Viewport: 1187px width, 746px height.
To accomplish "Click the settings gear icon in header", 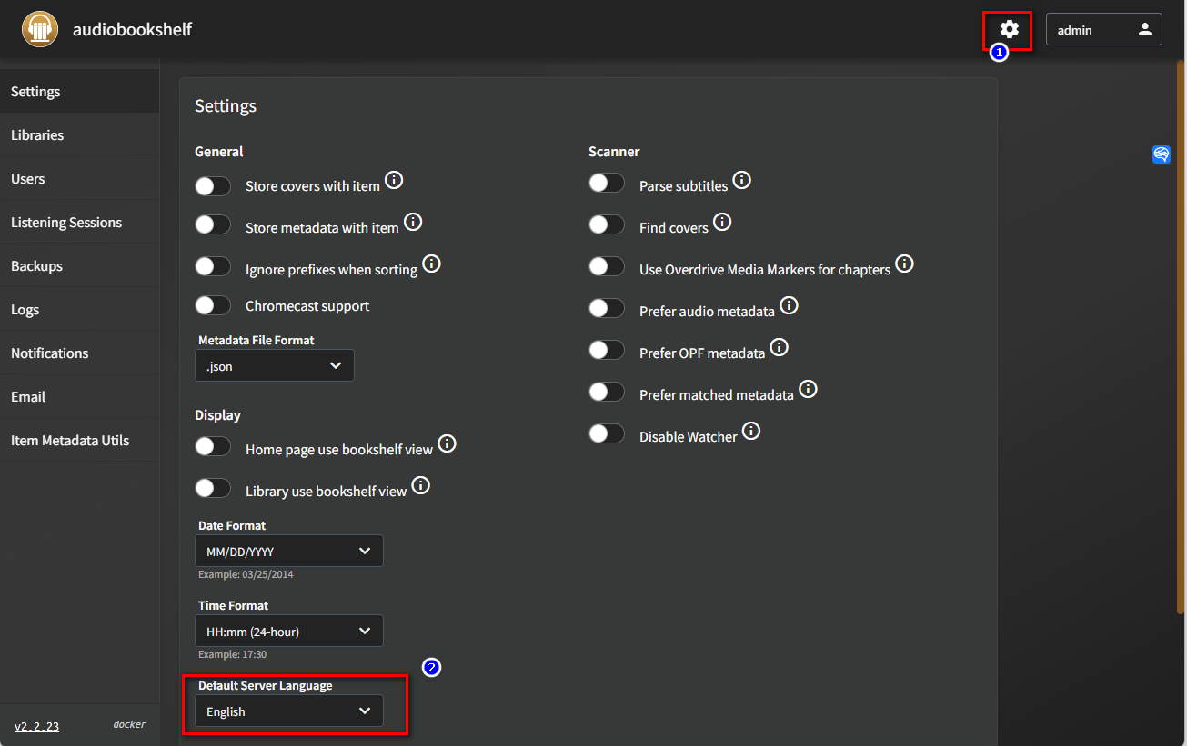I will [x=1009, y=30].
